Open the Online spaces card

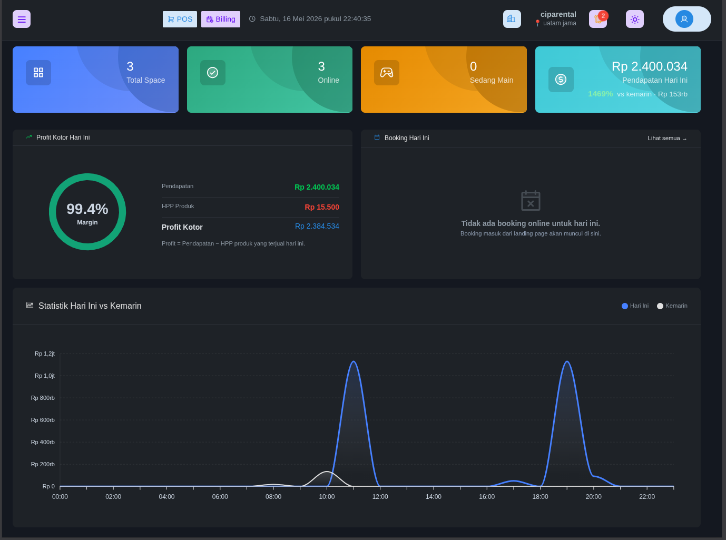(270, 80)
